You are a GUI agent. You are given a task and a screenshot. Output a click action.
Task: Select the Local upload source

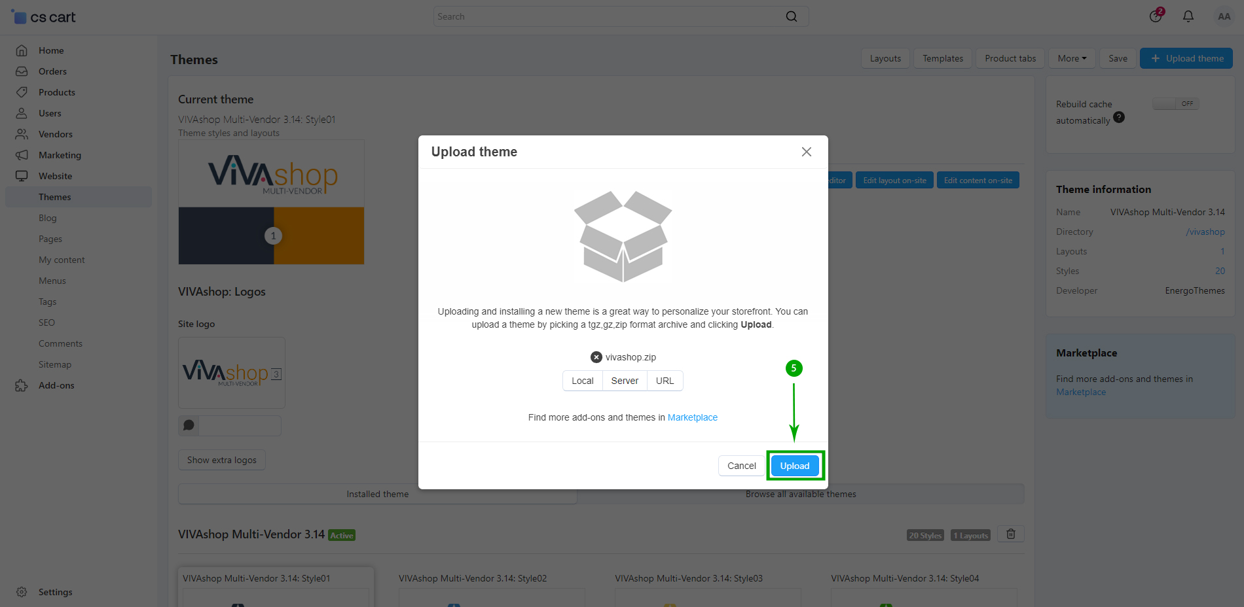[582, 381]
